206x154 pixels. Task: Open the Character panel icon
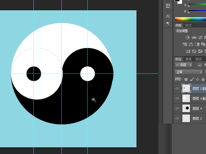(x=168, y=16)
